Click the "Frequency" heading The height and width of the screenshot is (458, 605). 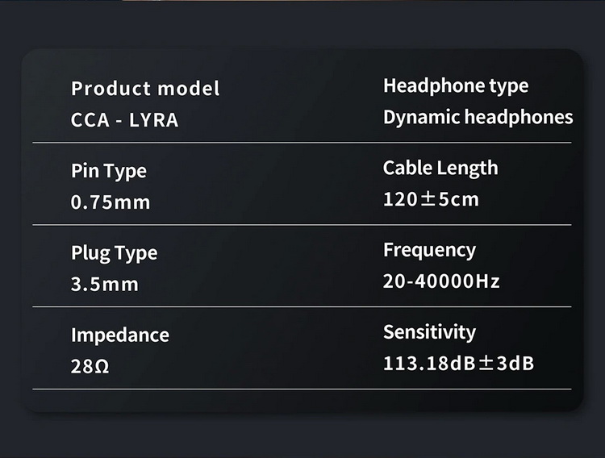(x=429, y=250)
